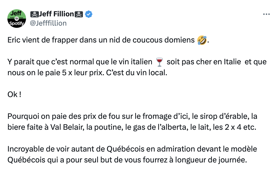Click the blue verified badge
This screenshot has height=169, width=278.
(89, 14)
